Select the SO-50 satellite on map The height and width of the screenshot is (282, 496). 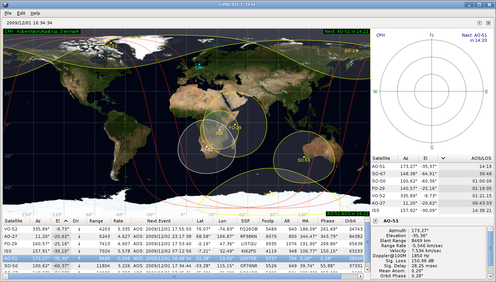tap(304, 157)
